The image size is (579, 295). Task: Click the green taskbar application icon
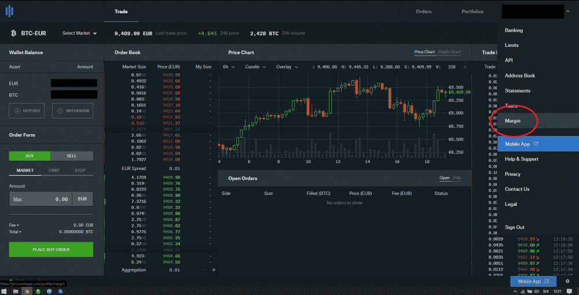point(38,292)
